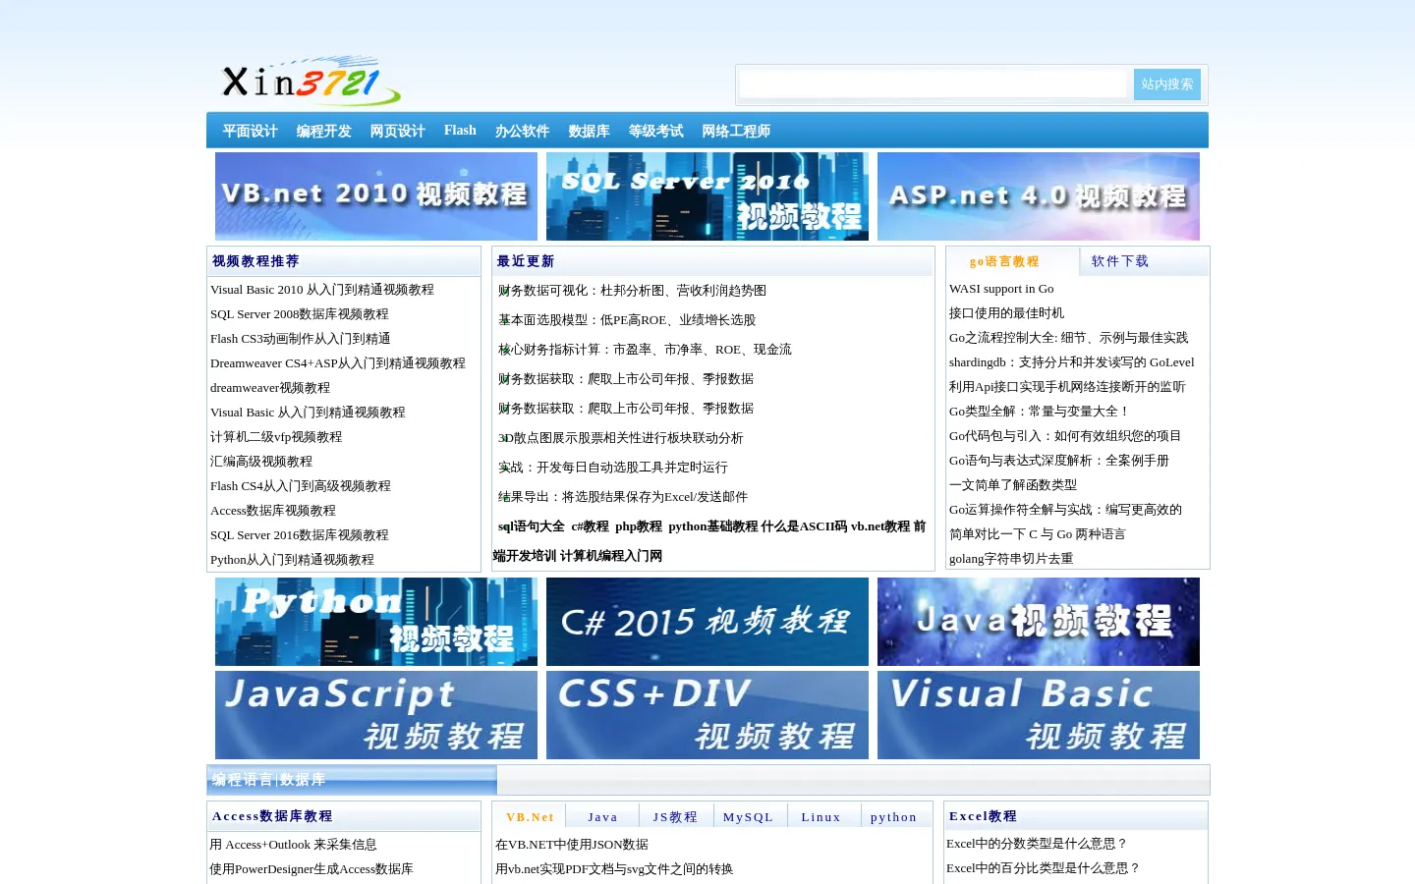Open Access数据库视频教程 link
1415x884 pixels.
[273, 511]
